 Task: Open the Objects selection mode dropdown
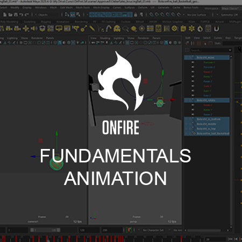[46, 15]
